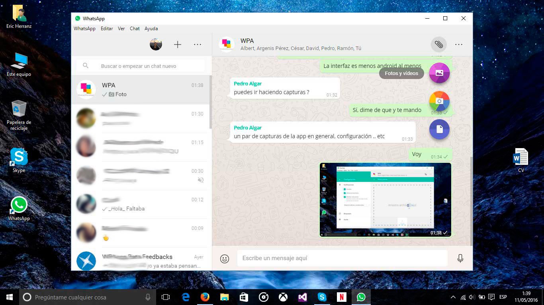The image size is (544, 305).
Task: Select the camera attachment option
Action: pos(439,101)
